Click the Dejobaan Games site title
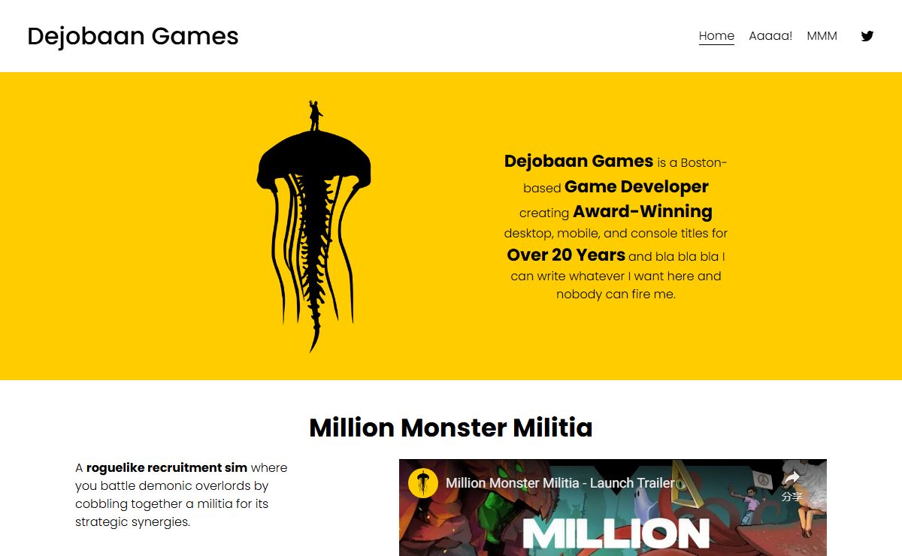The image size is (902, 556). 133,36
